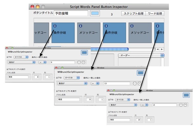Click Script Words Panel Button Inspector title
194x131 pixels.
tap(99, 7)
